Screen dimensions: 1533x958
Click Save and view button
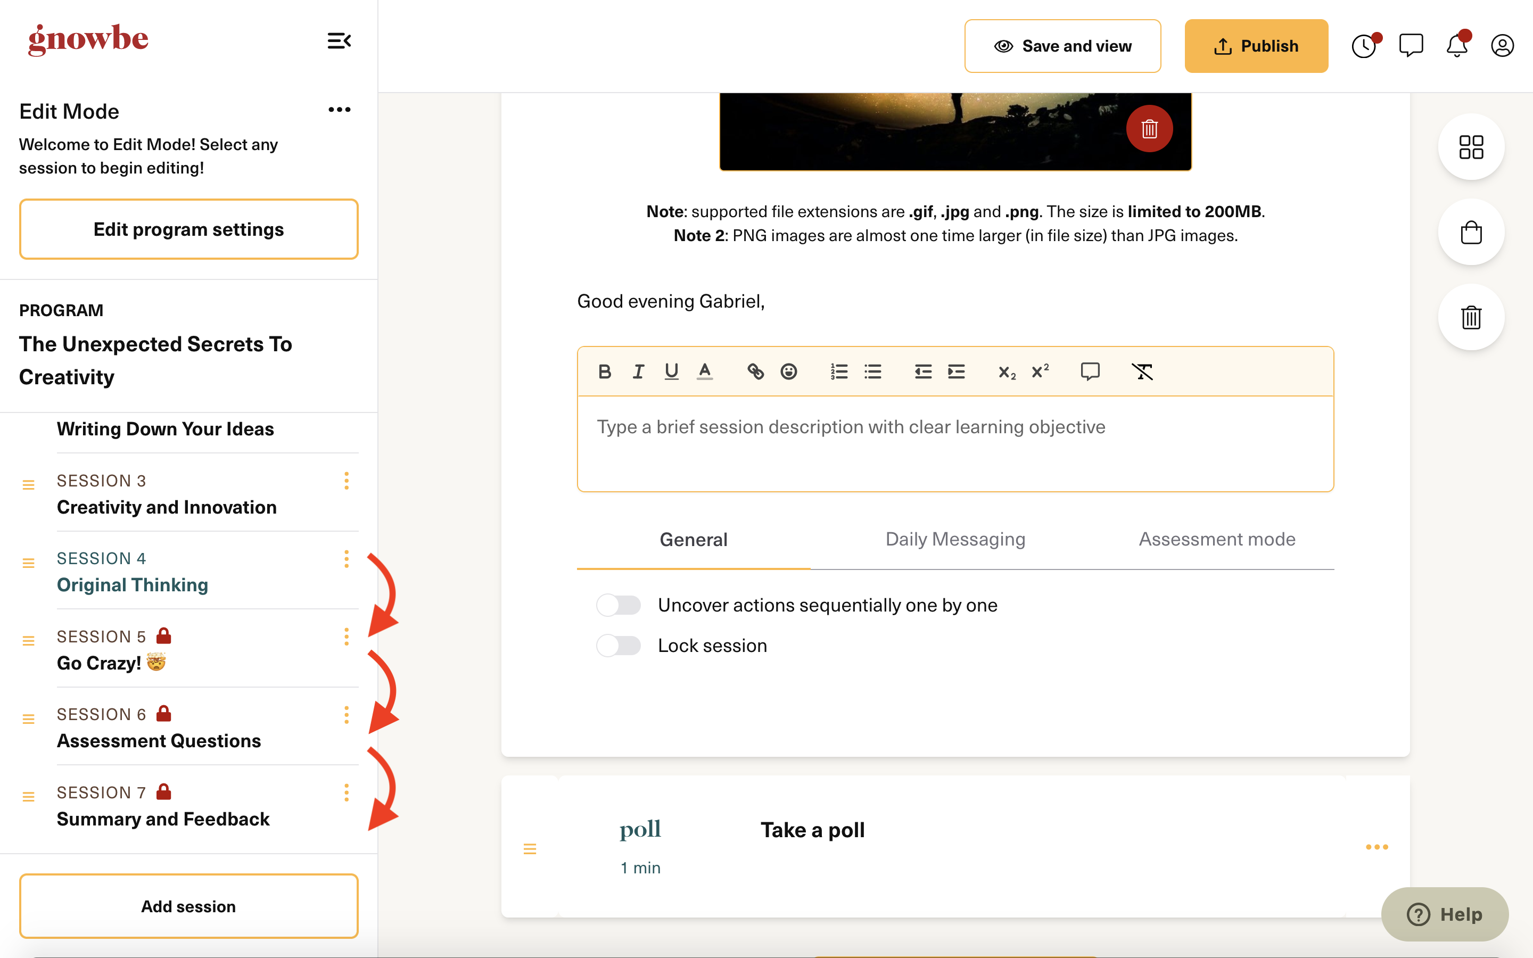(x=1062, y=46)
